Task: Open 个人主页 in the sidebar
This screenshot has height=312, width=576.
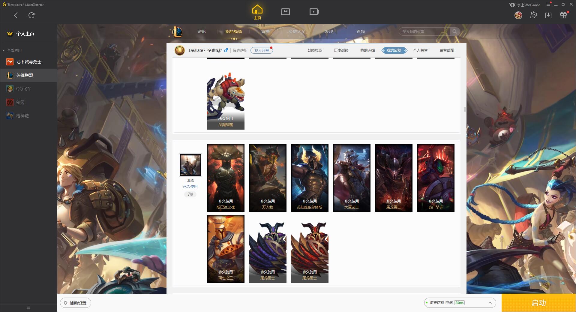Action: coord(28,34)
